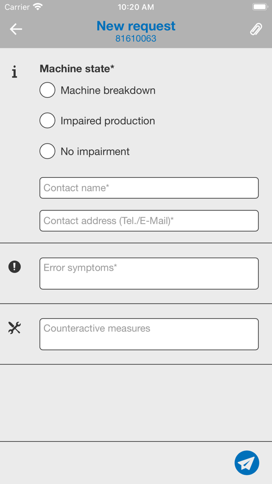
Task: Tap the exclamation error symptoms icon
Action: tap(14, 266)
